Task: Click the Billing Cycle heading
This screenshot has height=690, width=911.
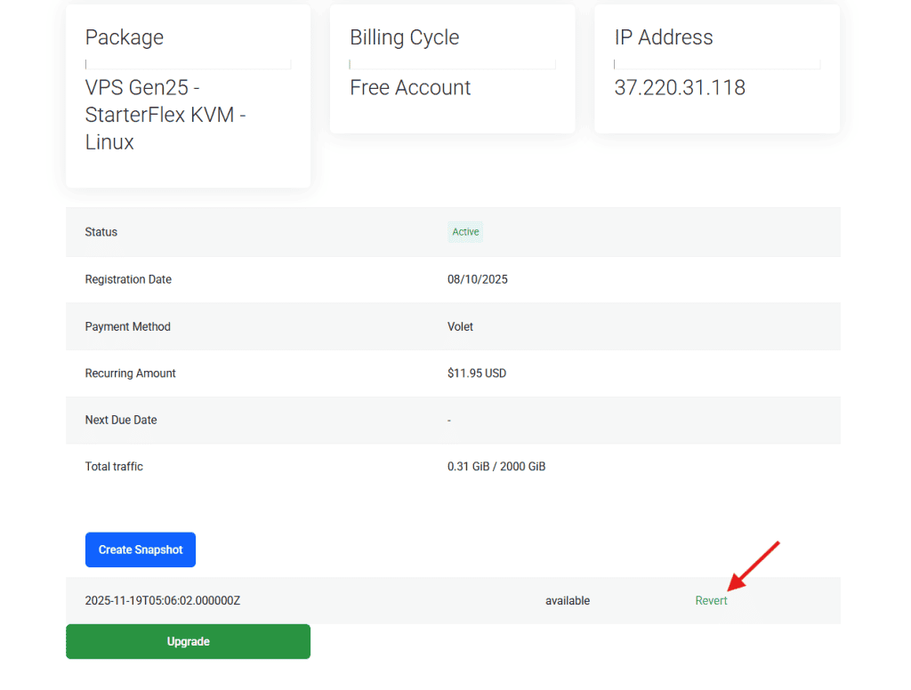Action: [404, 37]
